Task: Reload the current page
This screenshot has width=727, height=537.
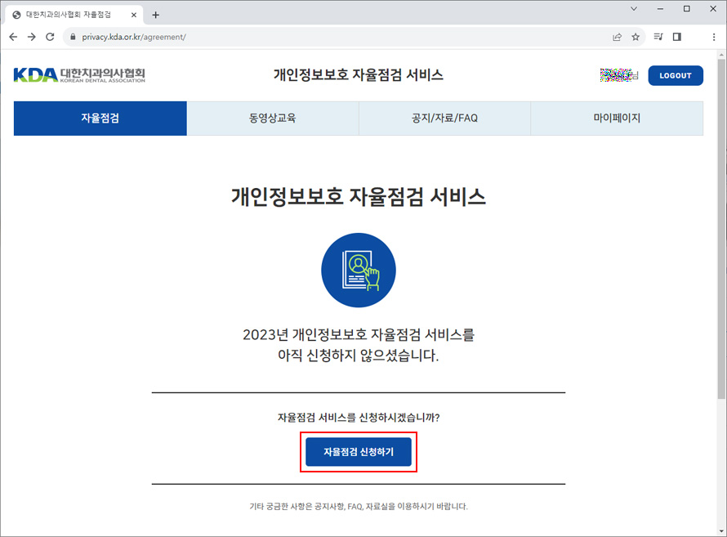Action: (50, 37)
